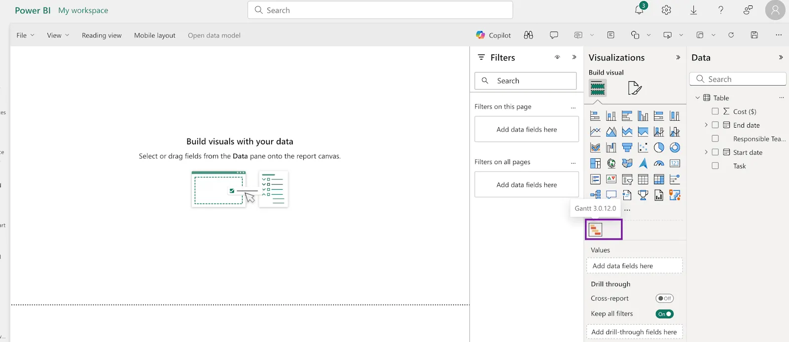Image resolution: width=789 pixels, height=342 pixels.
Task: Expand the End date hierarchy
Action: (x=706, y=125)
